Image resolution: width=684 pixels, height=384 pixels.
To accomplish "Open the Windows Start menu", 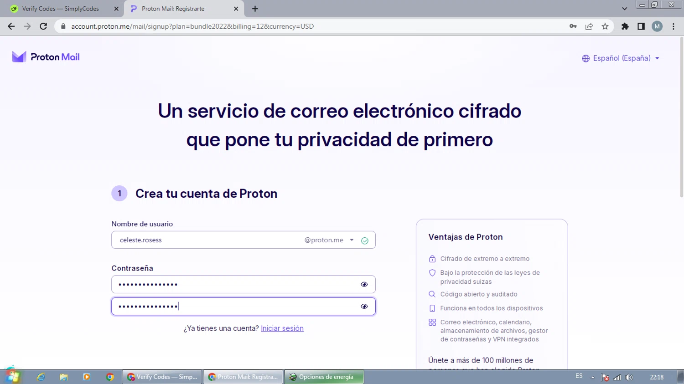I will click(12, 376).
